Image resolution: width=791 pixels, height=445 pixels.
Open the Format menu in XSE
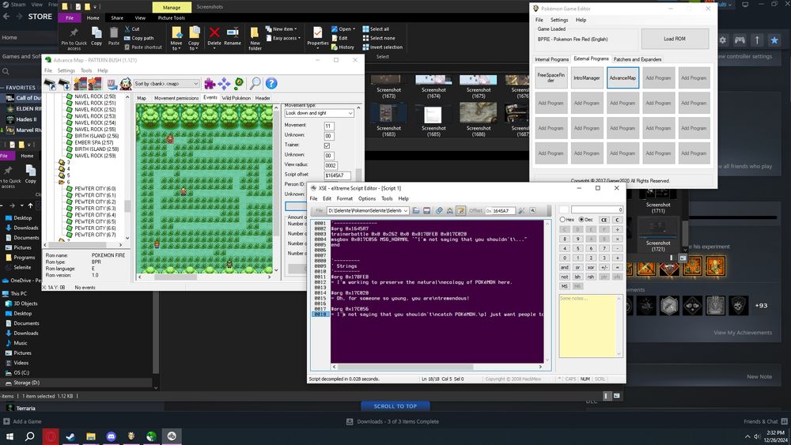pos(345,198)
